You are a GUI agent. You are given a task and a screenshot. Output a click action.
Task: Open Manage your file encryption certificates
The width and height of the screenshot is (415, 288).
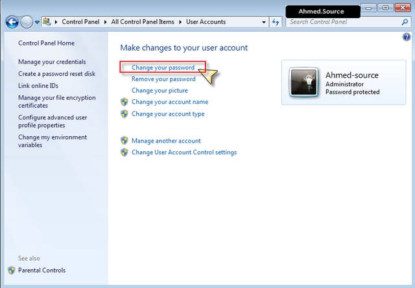click(57, 102)
